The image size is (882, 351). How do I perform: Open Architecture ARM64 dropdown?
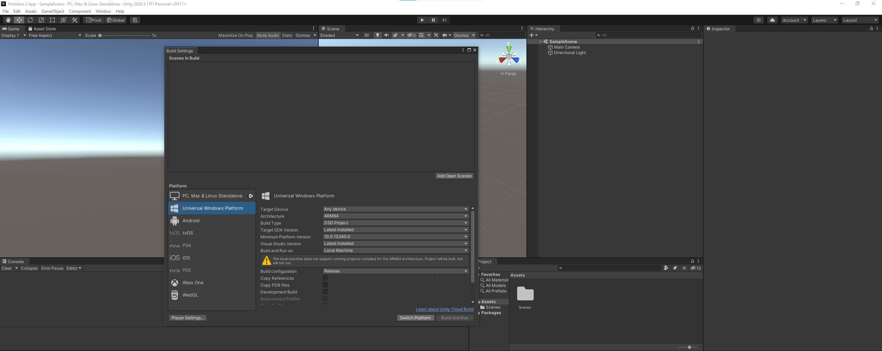click(x=396, y=216)
